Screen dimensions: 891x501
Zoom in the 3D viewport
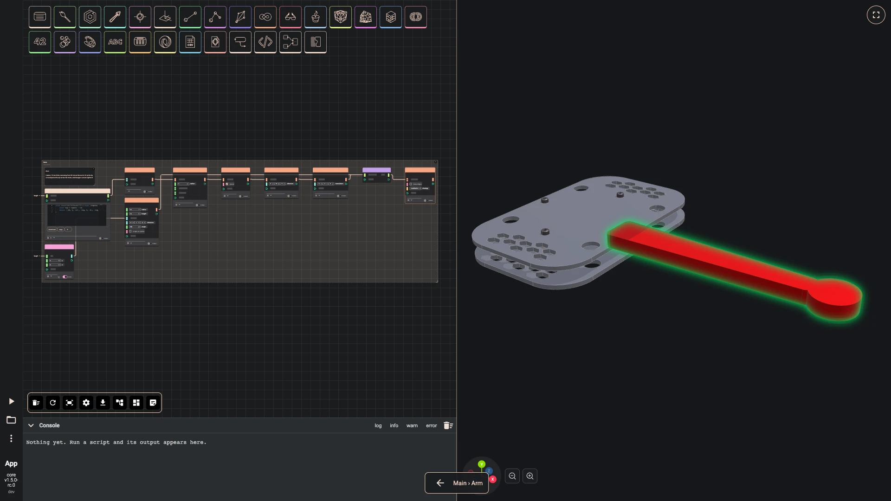pyautogui.click(x=530, y=476)
